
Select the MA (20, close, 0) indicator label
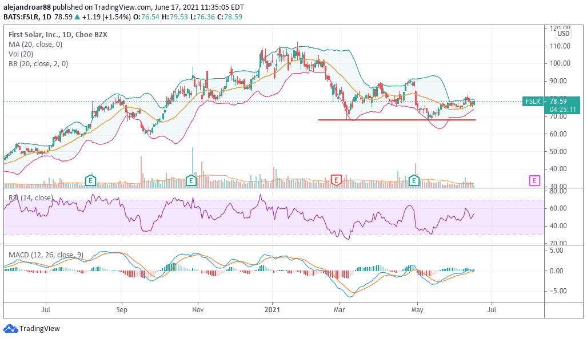[35, 45]
